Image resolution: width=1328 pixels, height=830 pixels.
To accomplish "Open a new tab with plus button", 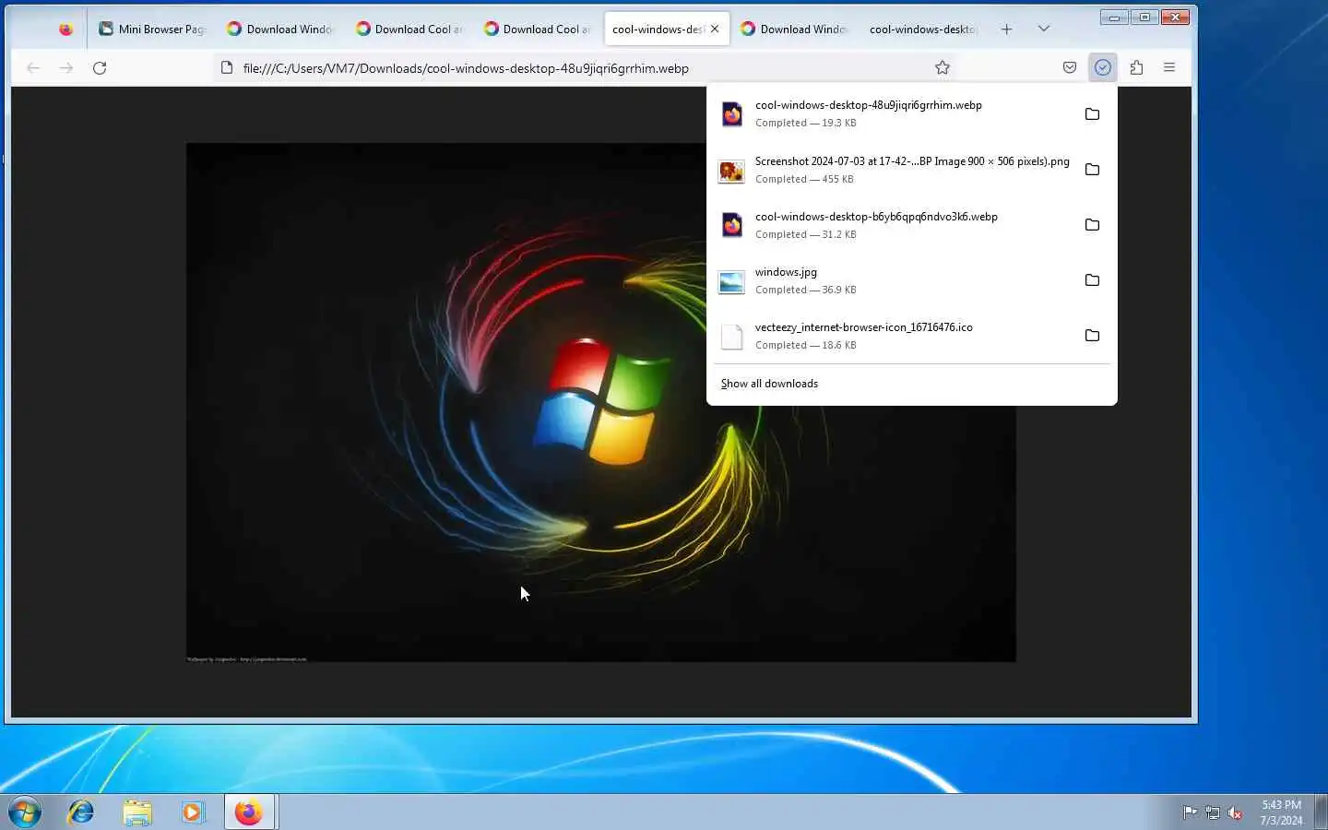I will click(1006, 29).
